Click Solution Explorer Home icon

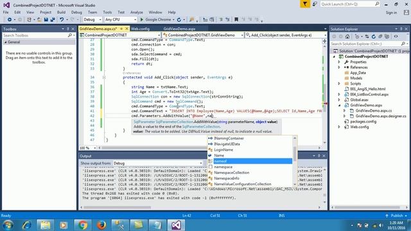[x=347, y=37]
